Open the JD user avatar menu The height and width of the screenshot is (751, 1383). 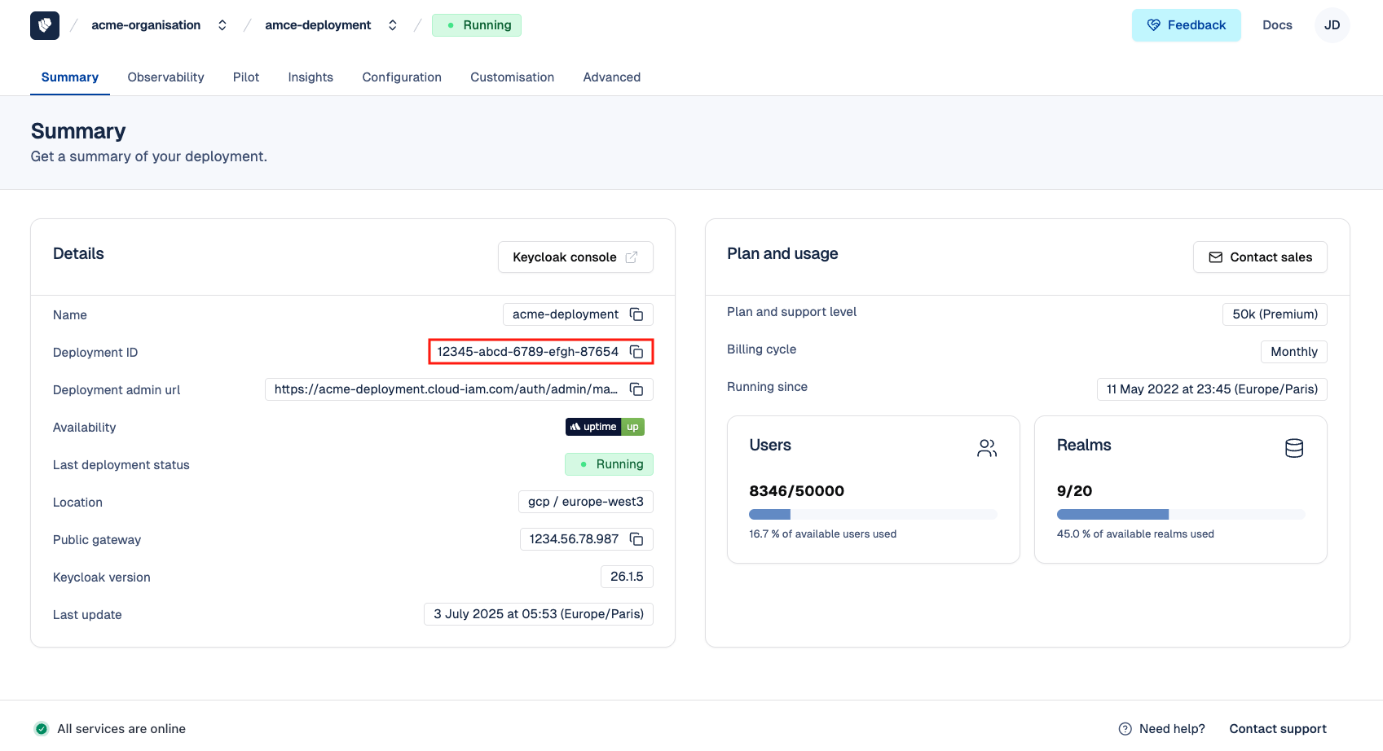coord(1332,25)
